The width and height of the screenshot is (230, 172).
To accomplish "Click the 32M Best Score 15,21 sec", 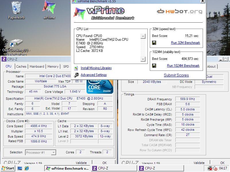I will (x=191, y=36).
